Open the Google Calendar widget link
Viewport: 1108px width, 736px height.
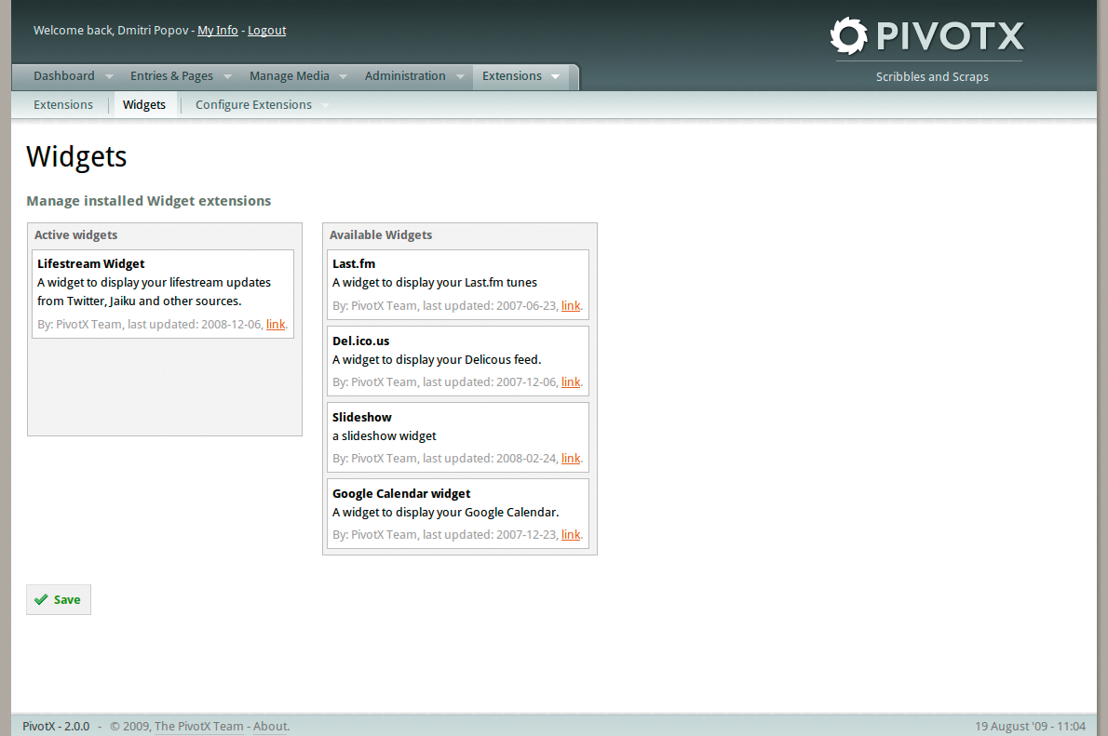(x=571, y=535)
